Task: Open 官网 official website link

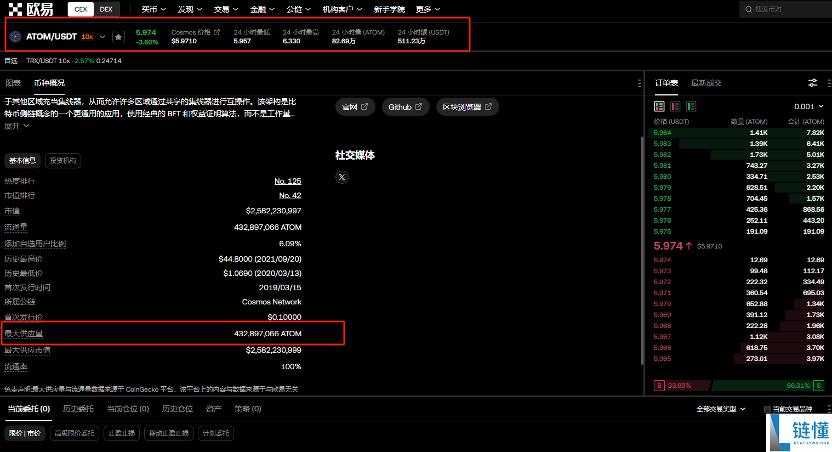Action: (x=355, y=107)
